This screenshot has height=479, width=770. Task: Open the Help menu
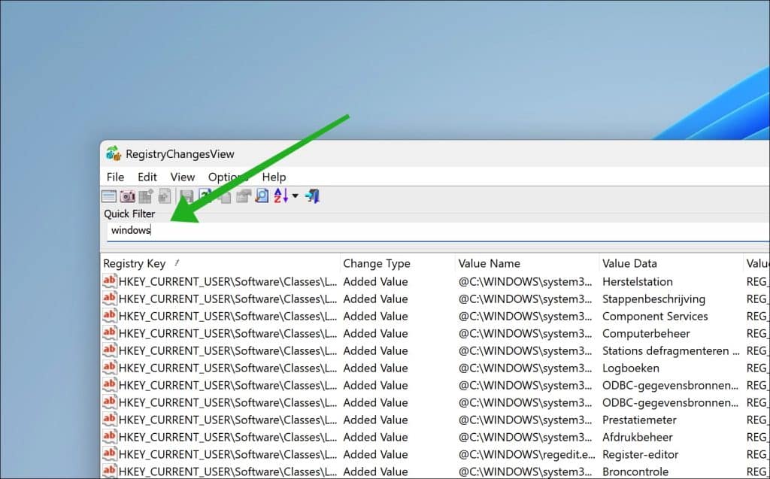coord(274,177)
